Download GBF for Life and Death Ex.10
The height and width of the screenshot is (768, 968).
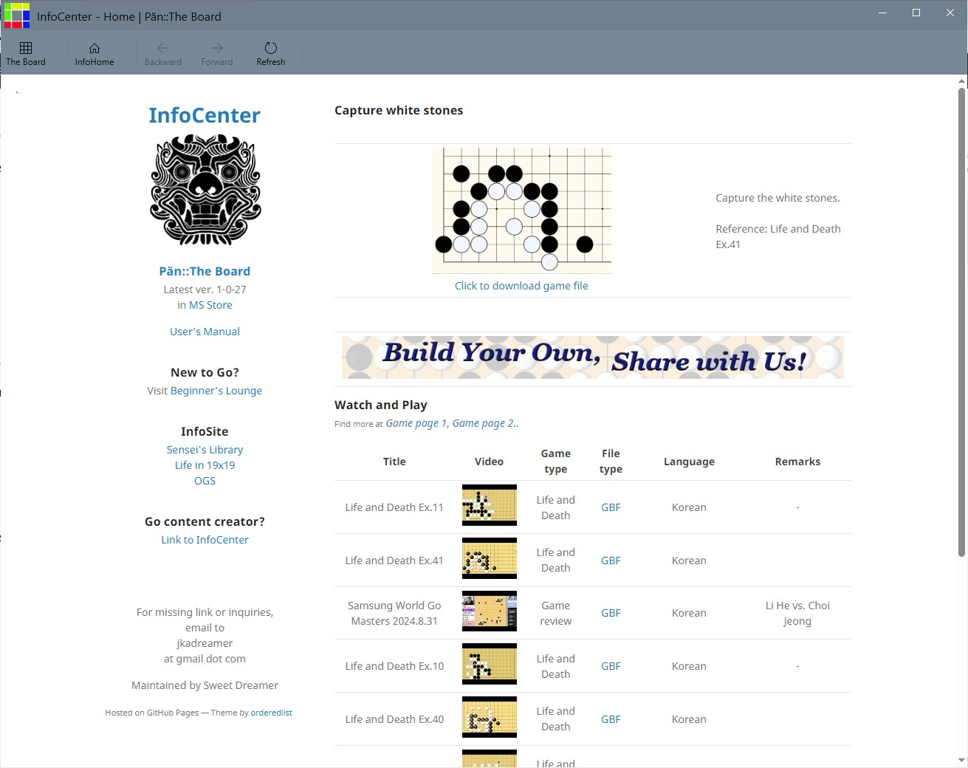click(611, 666)
